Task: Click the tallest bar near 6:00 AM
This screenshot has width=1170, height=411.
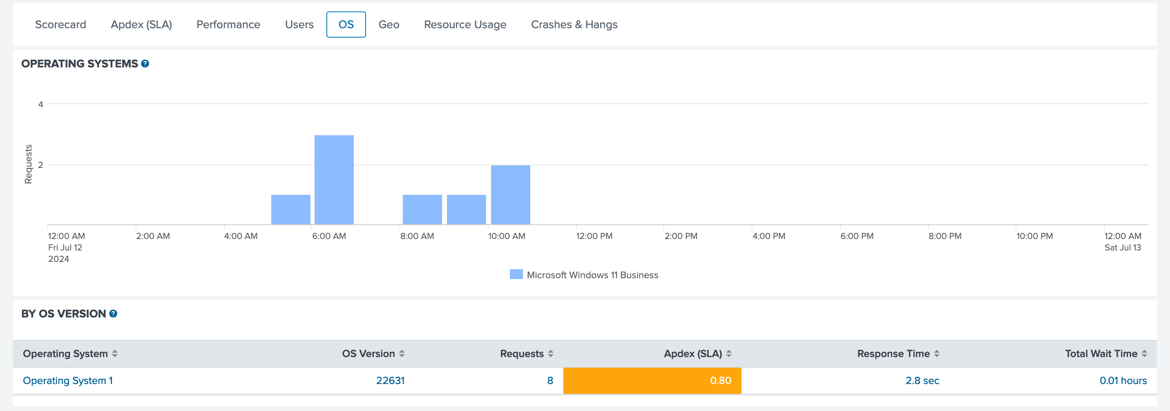Action: (334, 179)
